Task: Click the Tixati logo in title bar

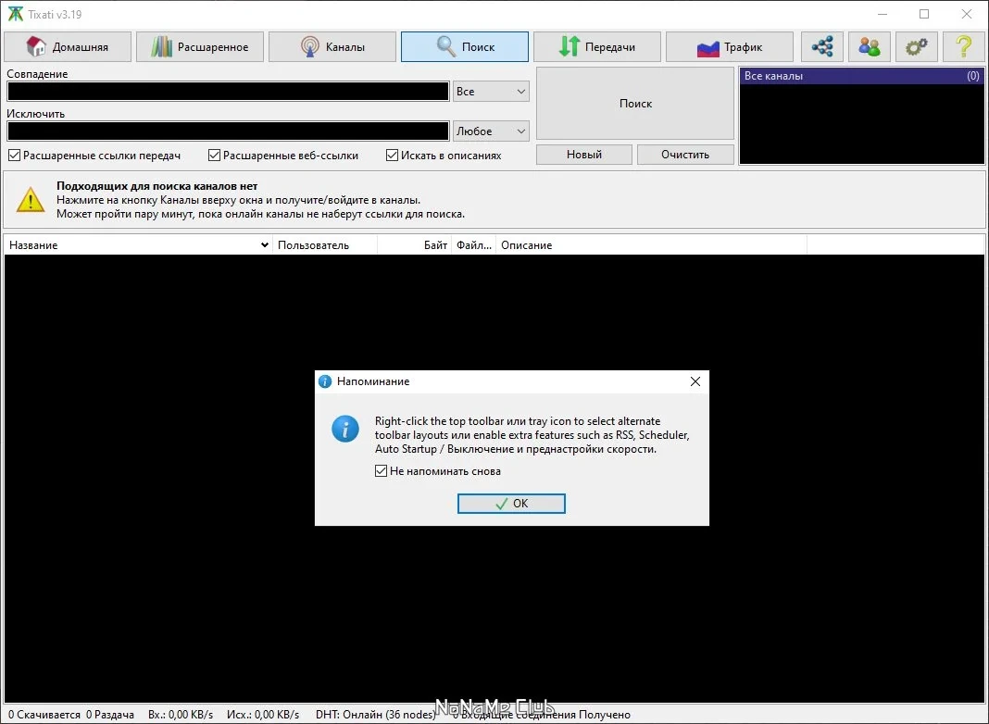Action: click(x=15, y=14)
